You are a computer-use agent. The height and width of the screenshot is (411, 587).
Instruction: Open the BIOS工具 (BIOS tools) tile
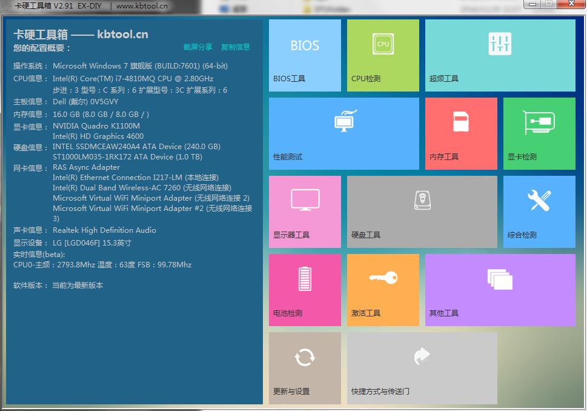(304, 55)
